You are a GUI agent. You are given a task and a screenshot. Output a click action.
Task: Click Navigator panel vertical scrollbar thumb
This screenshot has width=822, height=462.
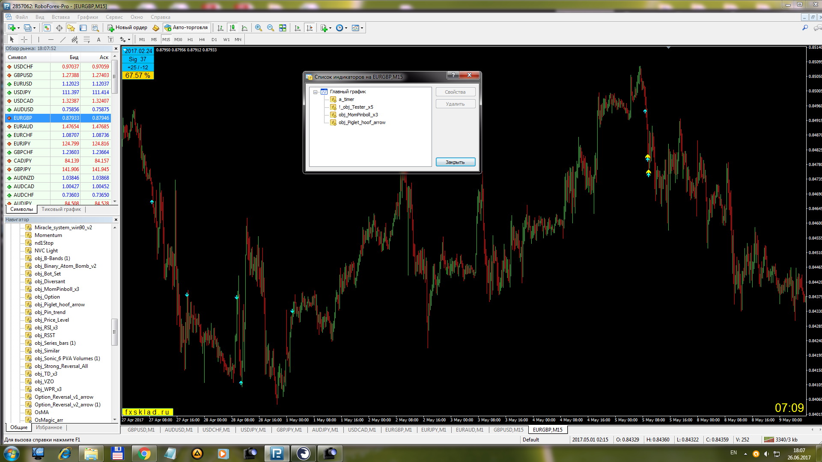114,332
